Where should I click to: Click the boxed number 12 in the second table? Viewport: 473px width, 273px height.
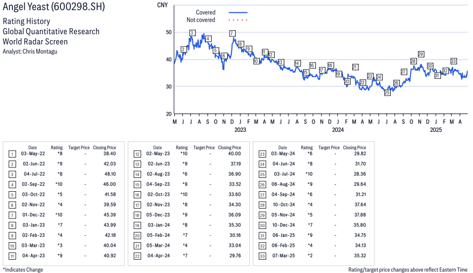tap(137, 154)
